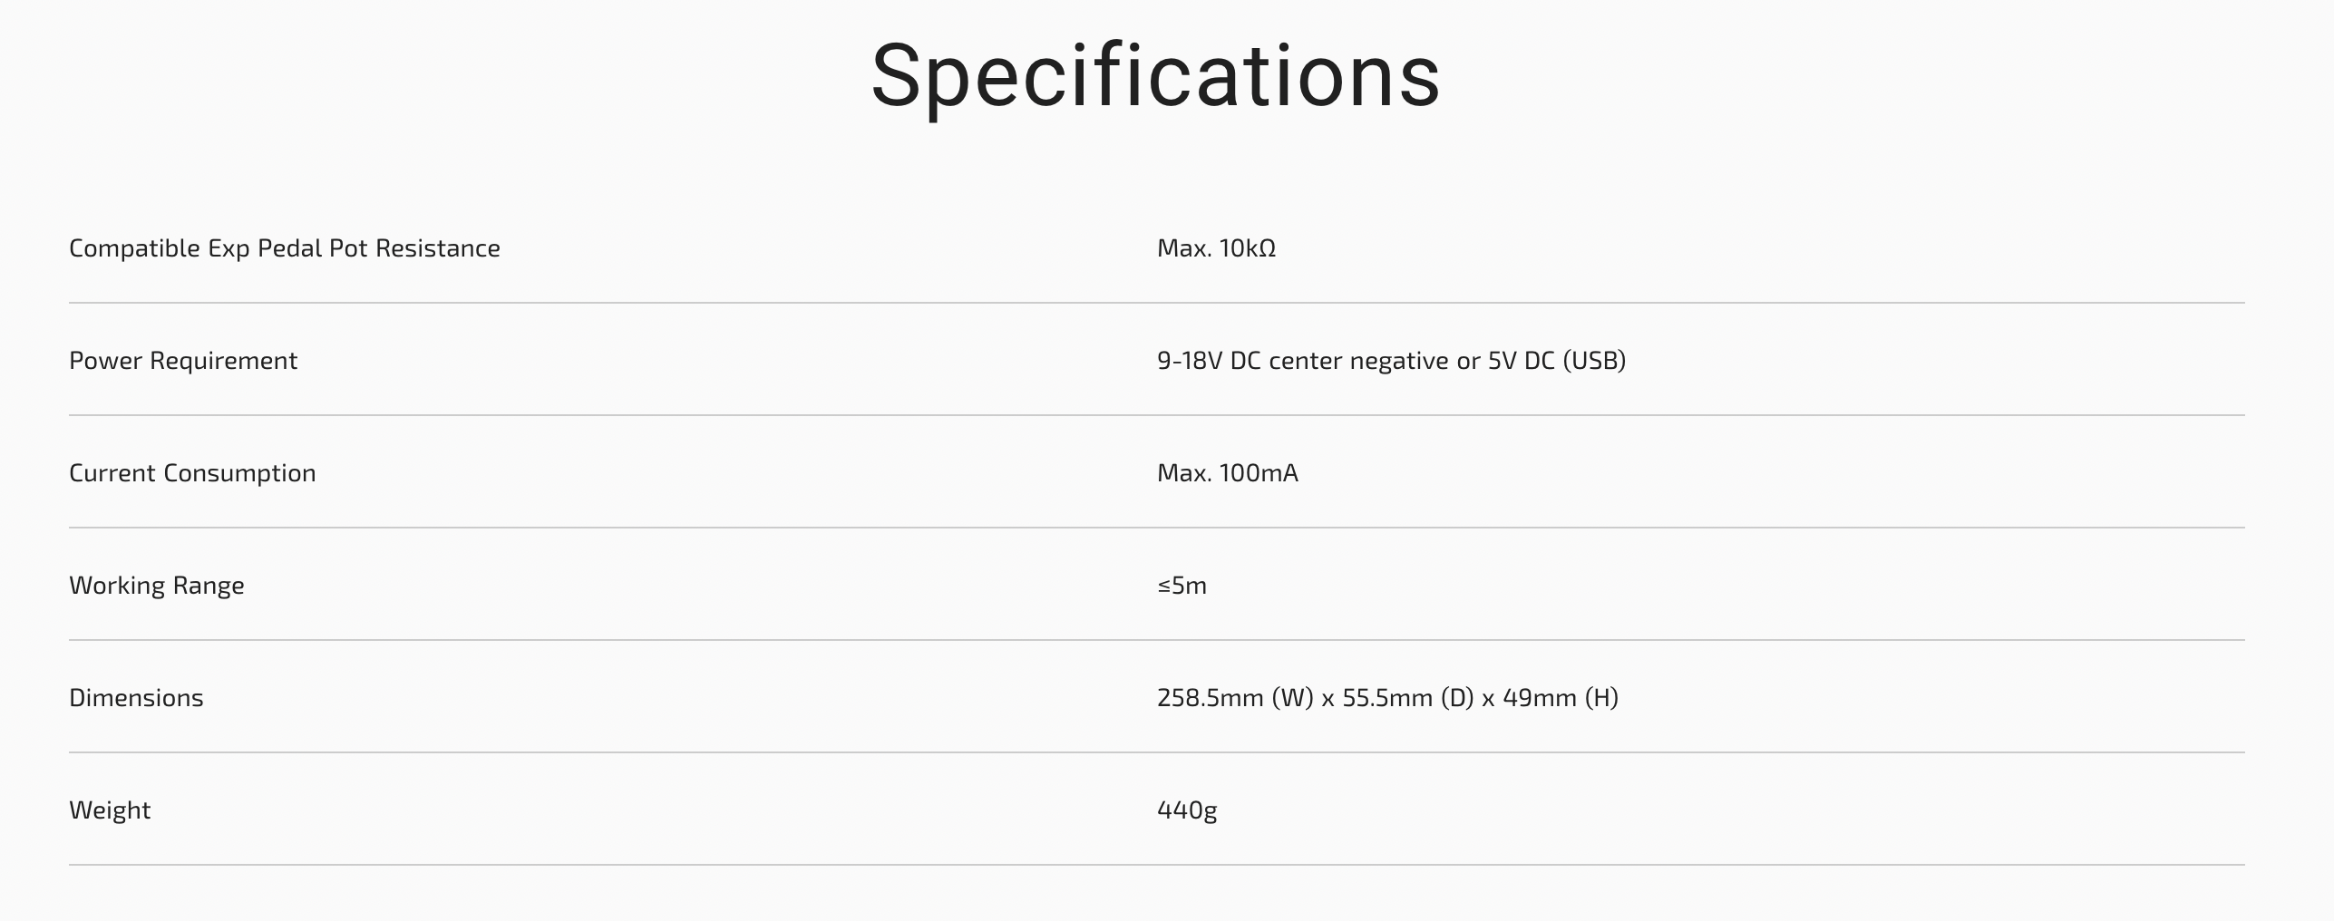
Task: Click the Max. 100mA value
Action: 1228,473
